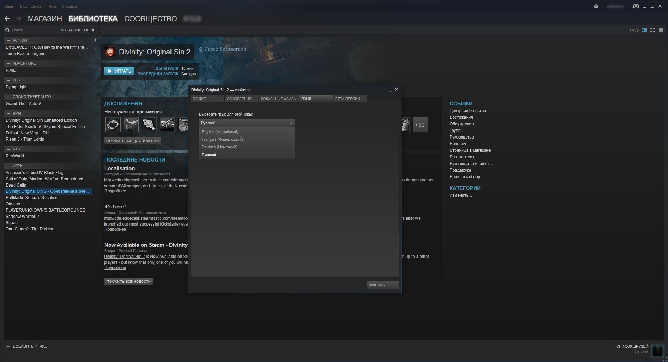Click the search magnifier icon
The image size is (668, 362).
point(7,30)
